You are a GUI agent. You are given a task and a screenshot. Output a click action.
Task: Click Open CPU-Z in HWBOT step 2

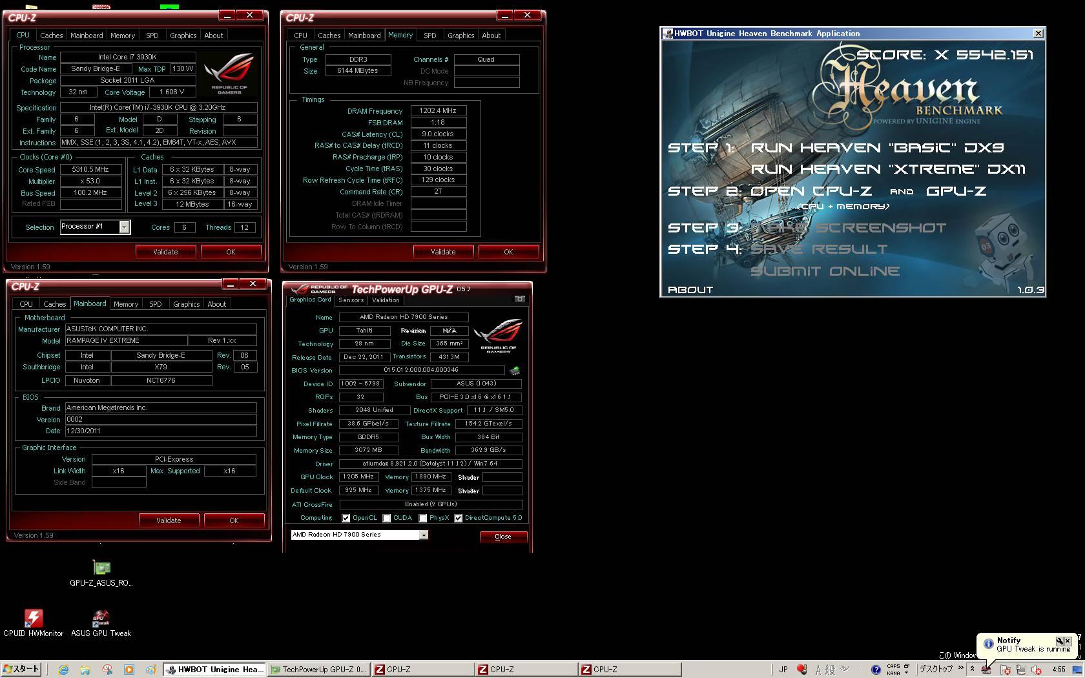pos(811,191)
